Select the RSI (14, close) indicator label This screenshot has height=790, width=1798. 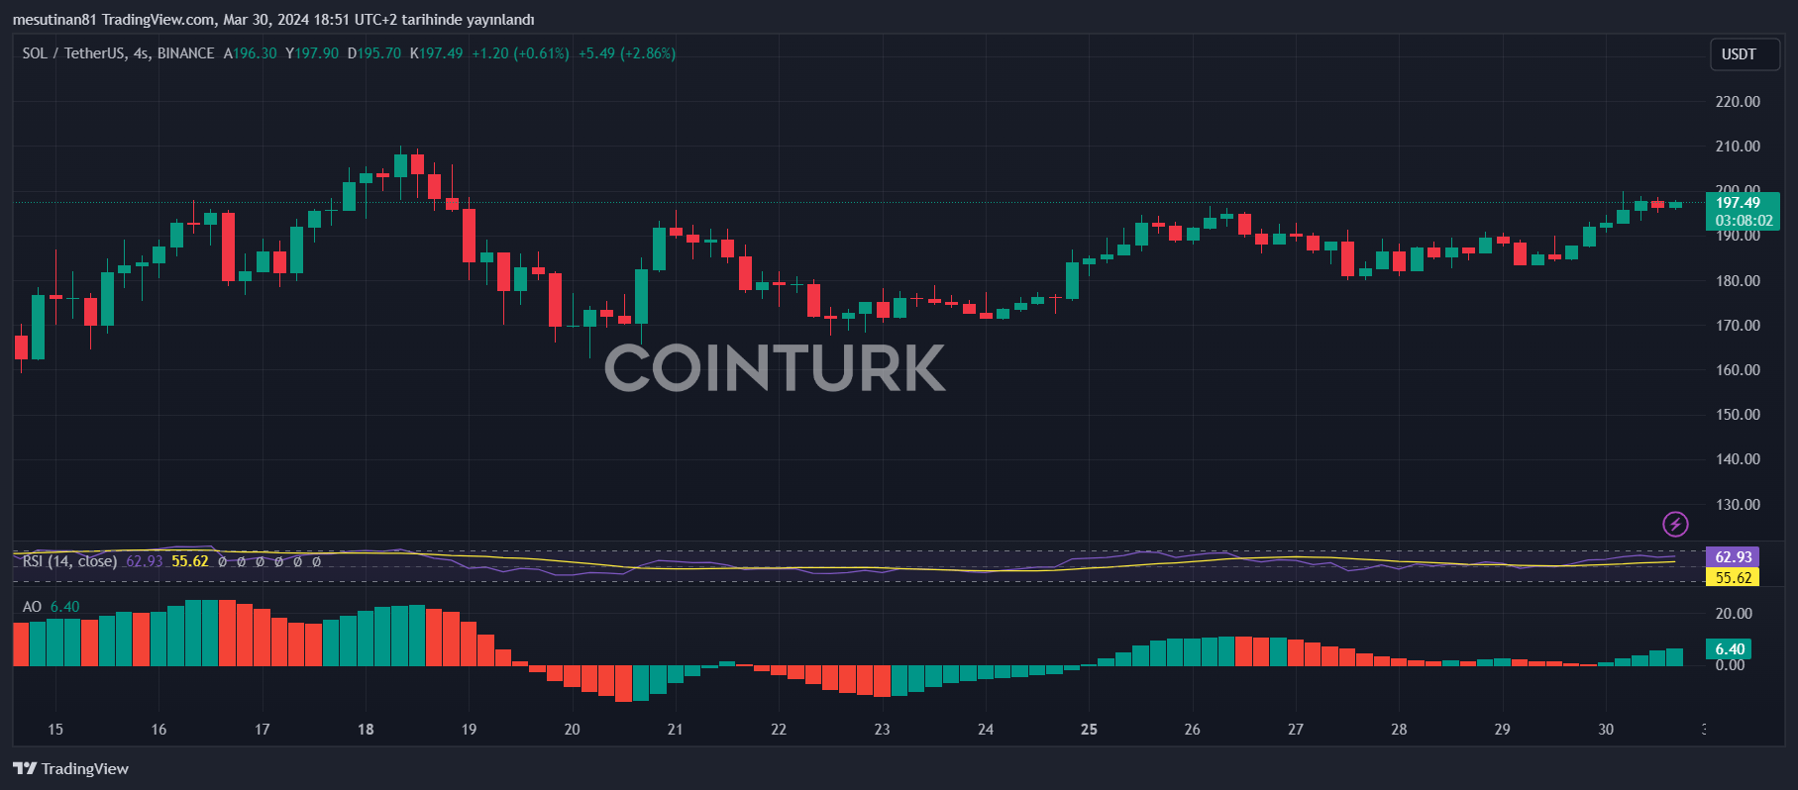click(69, 561)
